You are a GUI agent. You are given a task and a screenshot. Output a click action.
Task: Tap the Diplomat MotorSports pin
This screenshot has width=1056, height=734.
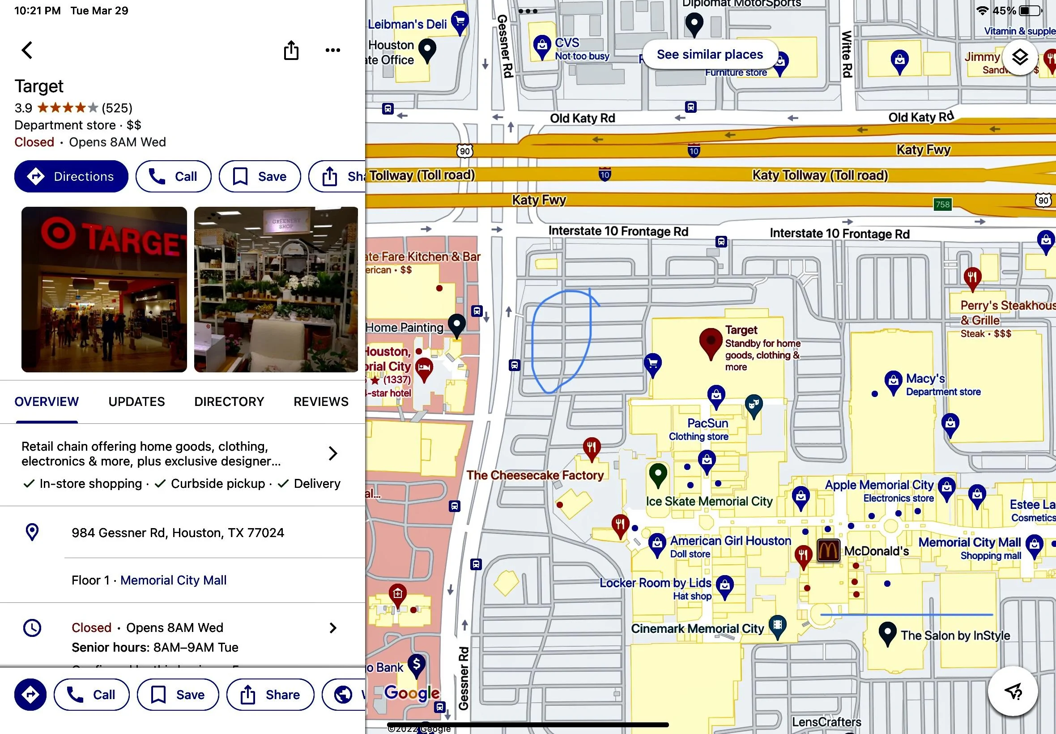click(x=694, y=25)
